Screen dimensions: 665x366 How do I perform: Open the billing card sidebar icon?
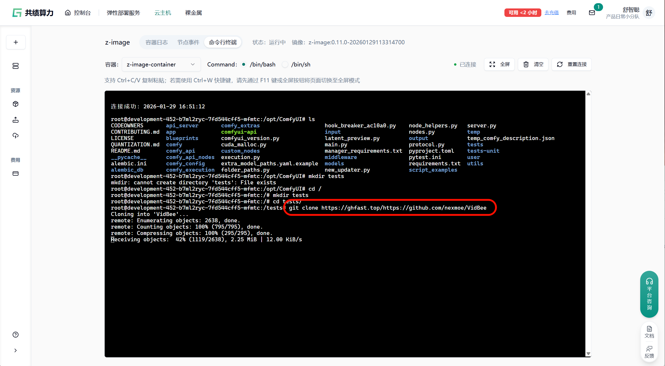16,174
